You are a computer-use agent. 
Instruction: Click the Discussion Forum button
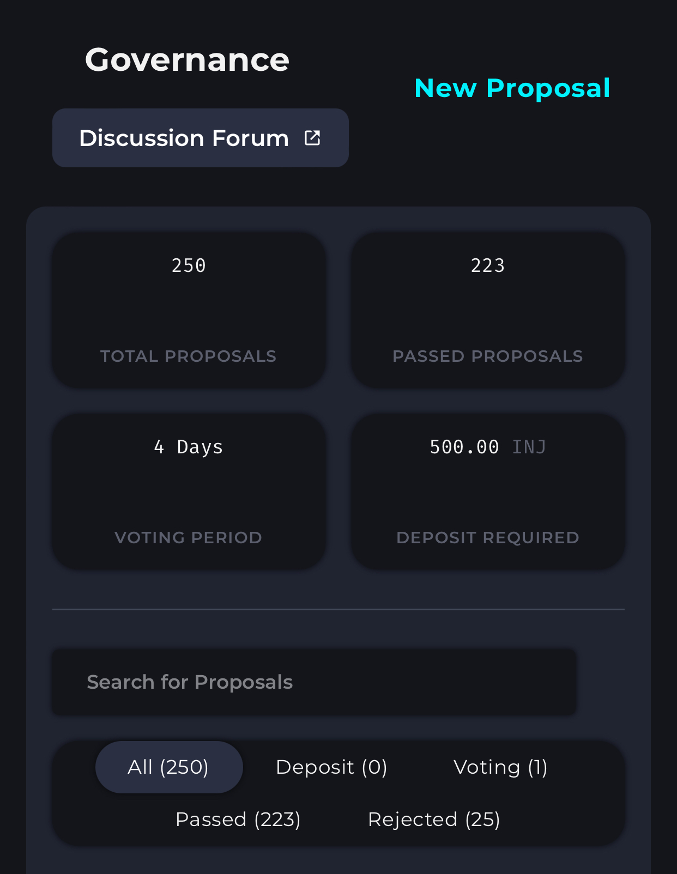(185, 138)
